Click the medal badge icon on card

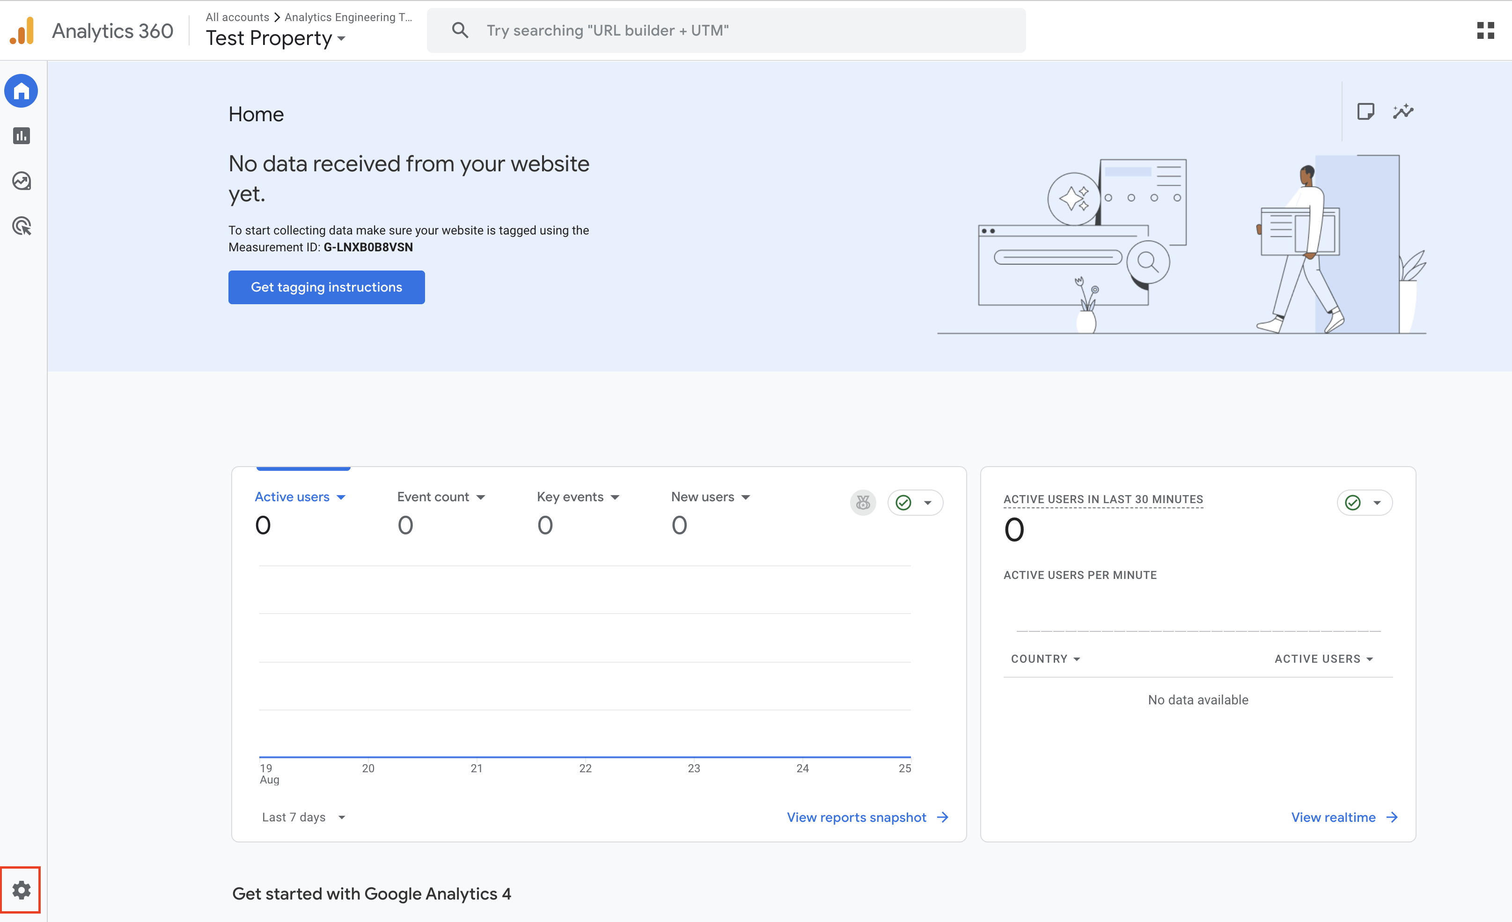(x=863, y=502)
